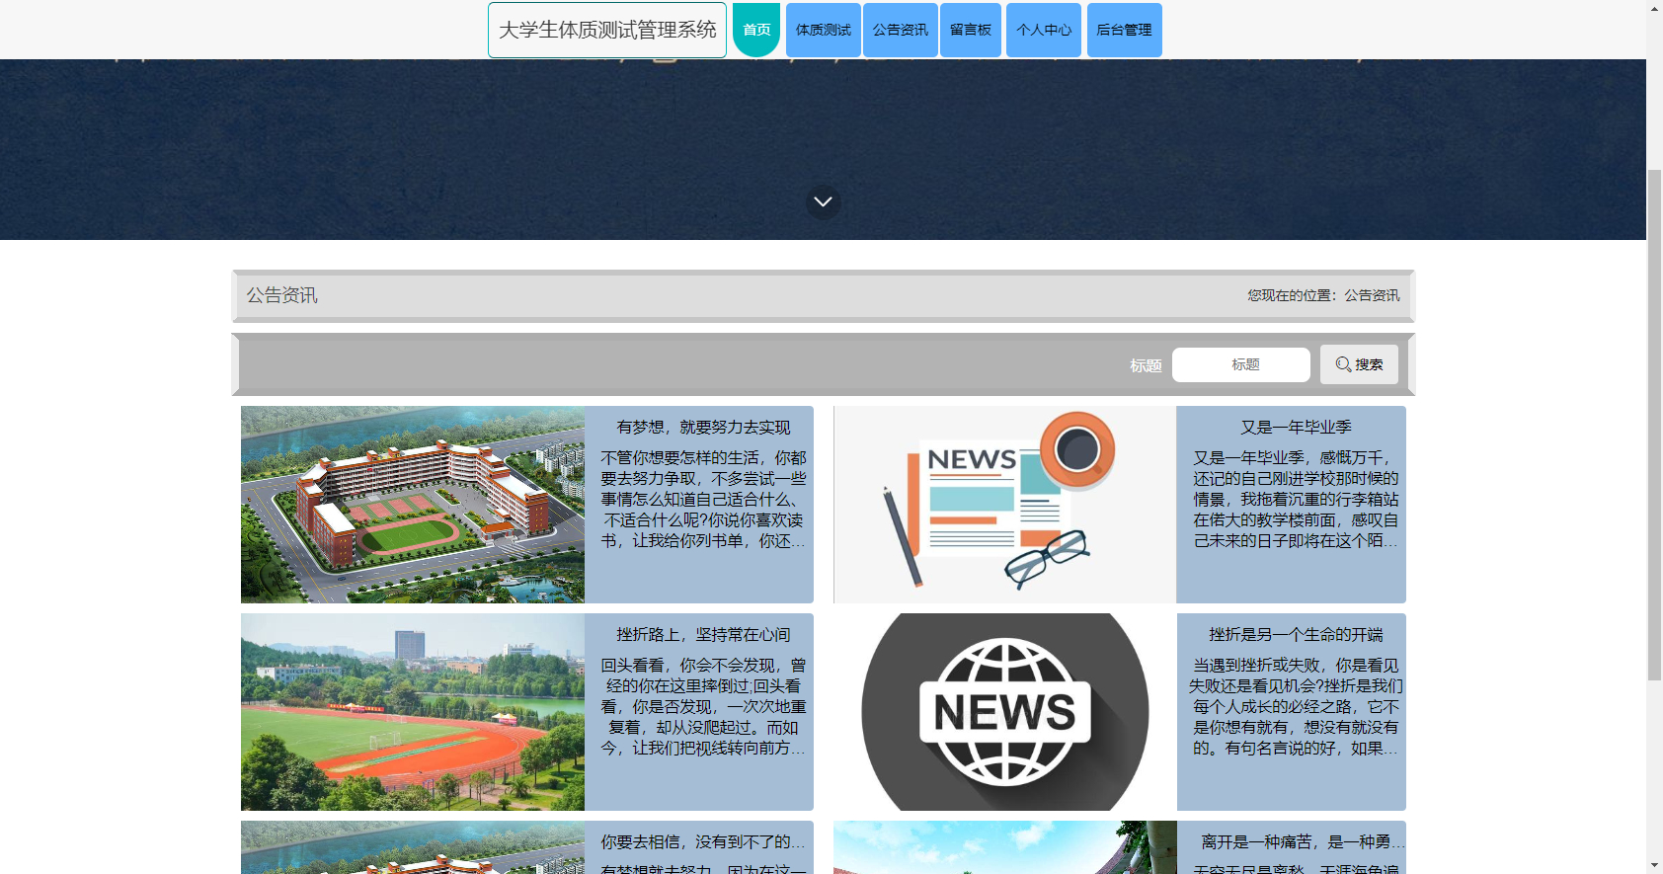Open 公告资讯 in the top navigation
Screen dimensions: 1663x874
click(x=901, y=30)
